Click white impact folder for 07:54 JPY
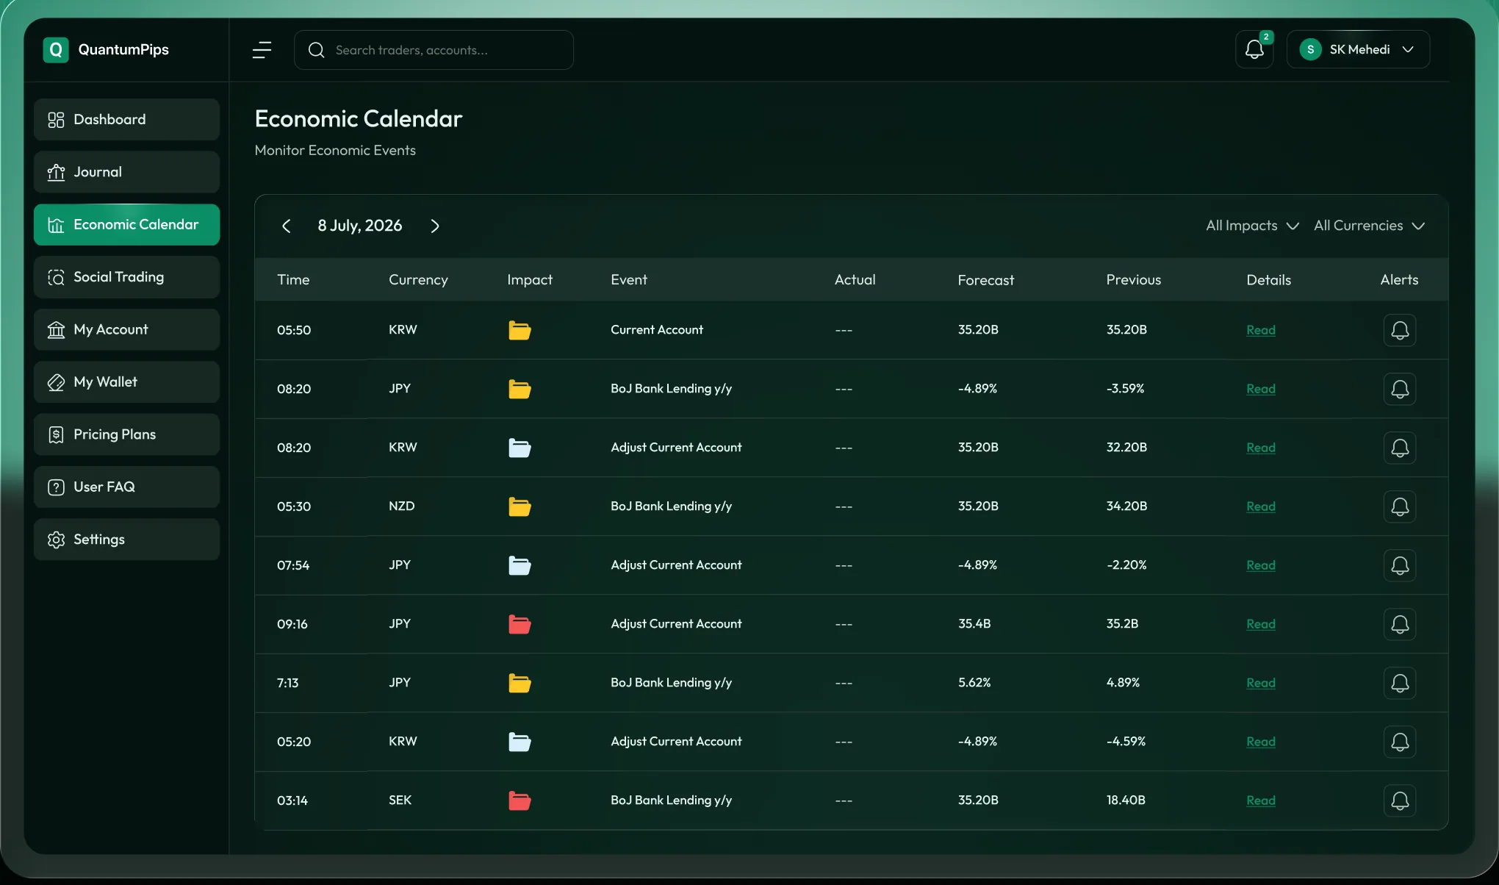 [x=520, y=565]
